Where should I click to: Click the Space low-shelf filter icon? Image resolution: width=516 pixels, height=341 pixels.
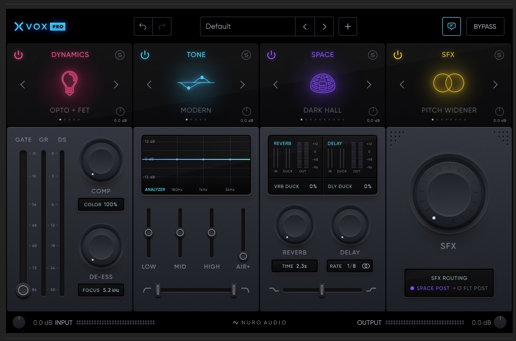[274, 290]
